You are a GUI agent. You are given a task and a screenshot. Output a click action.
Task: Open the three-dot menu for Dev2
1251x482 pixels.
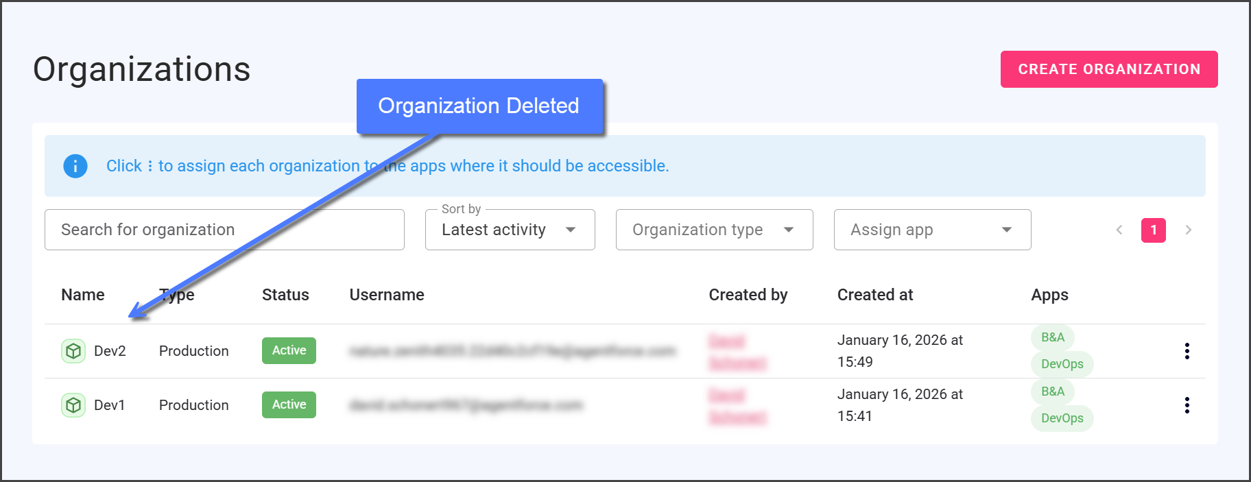click(x=1187, y=351)
